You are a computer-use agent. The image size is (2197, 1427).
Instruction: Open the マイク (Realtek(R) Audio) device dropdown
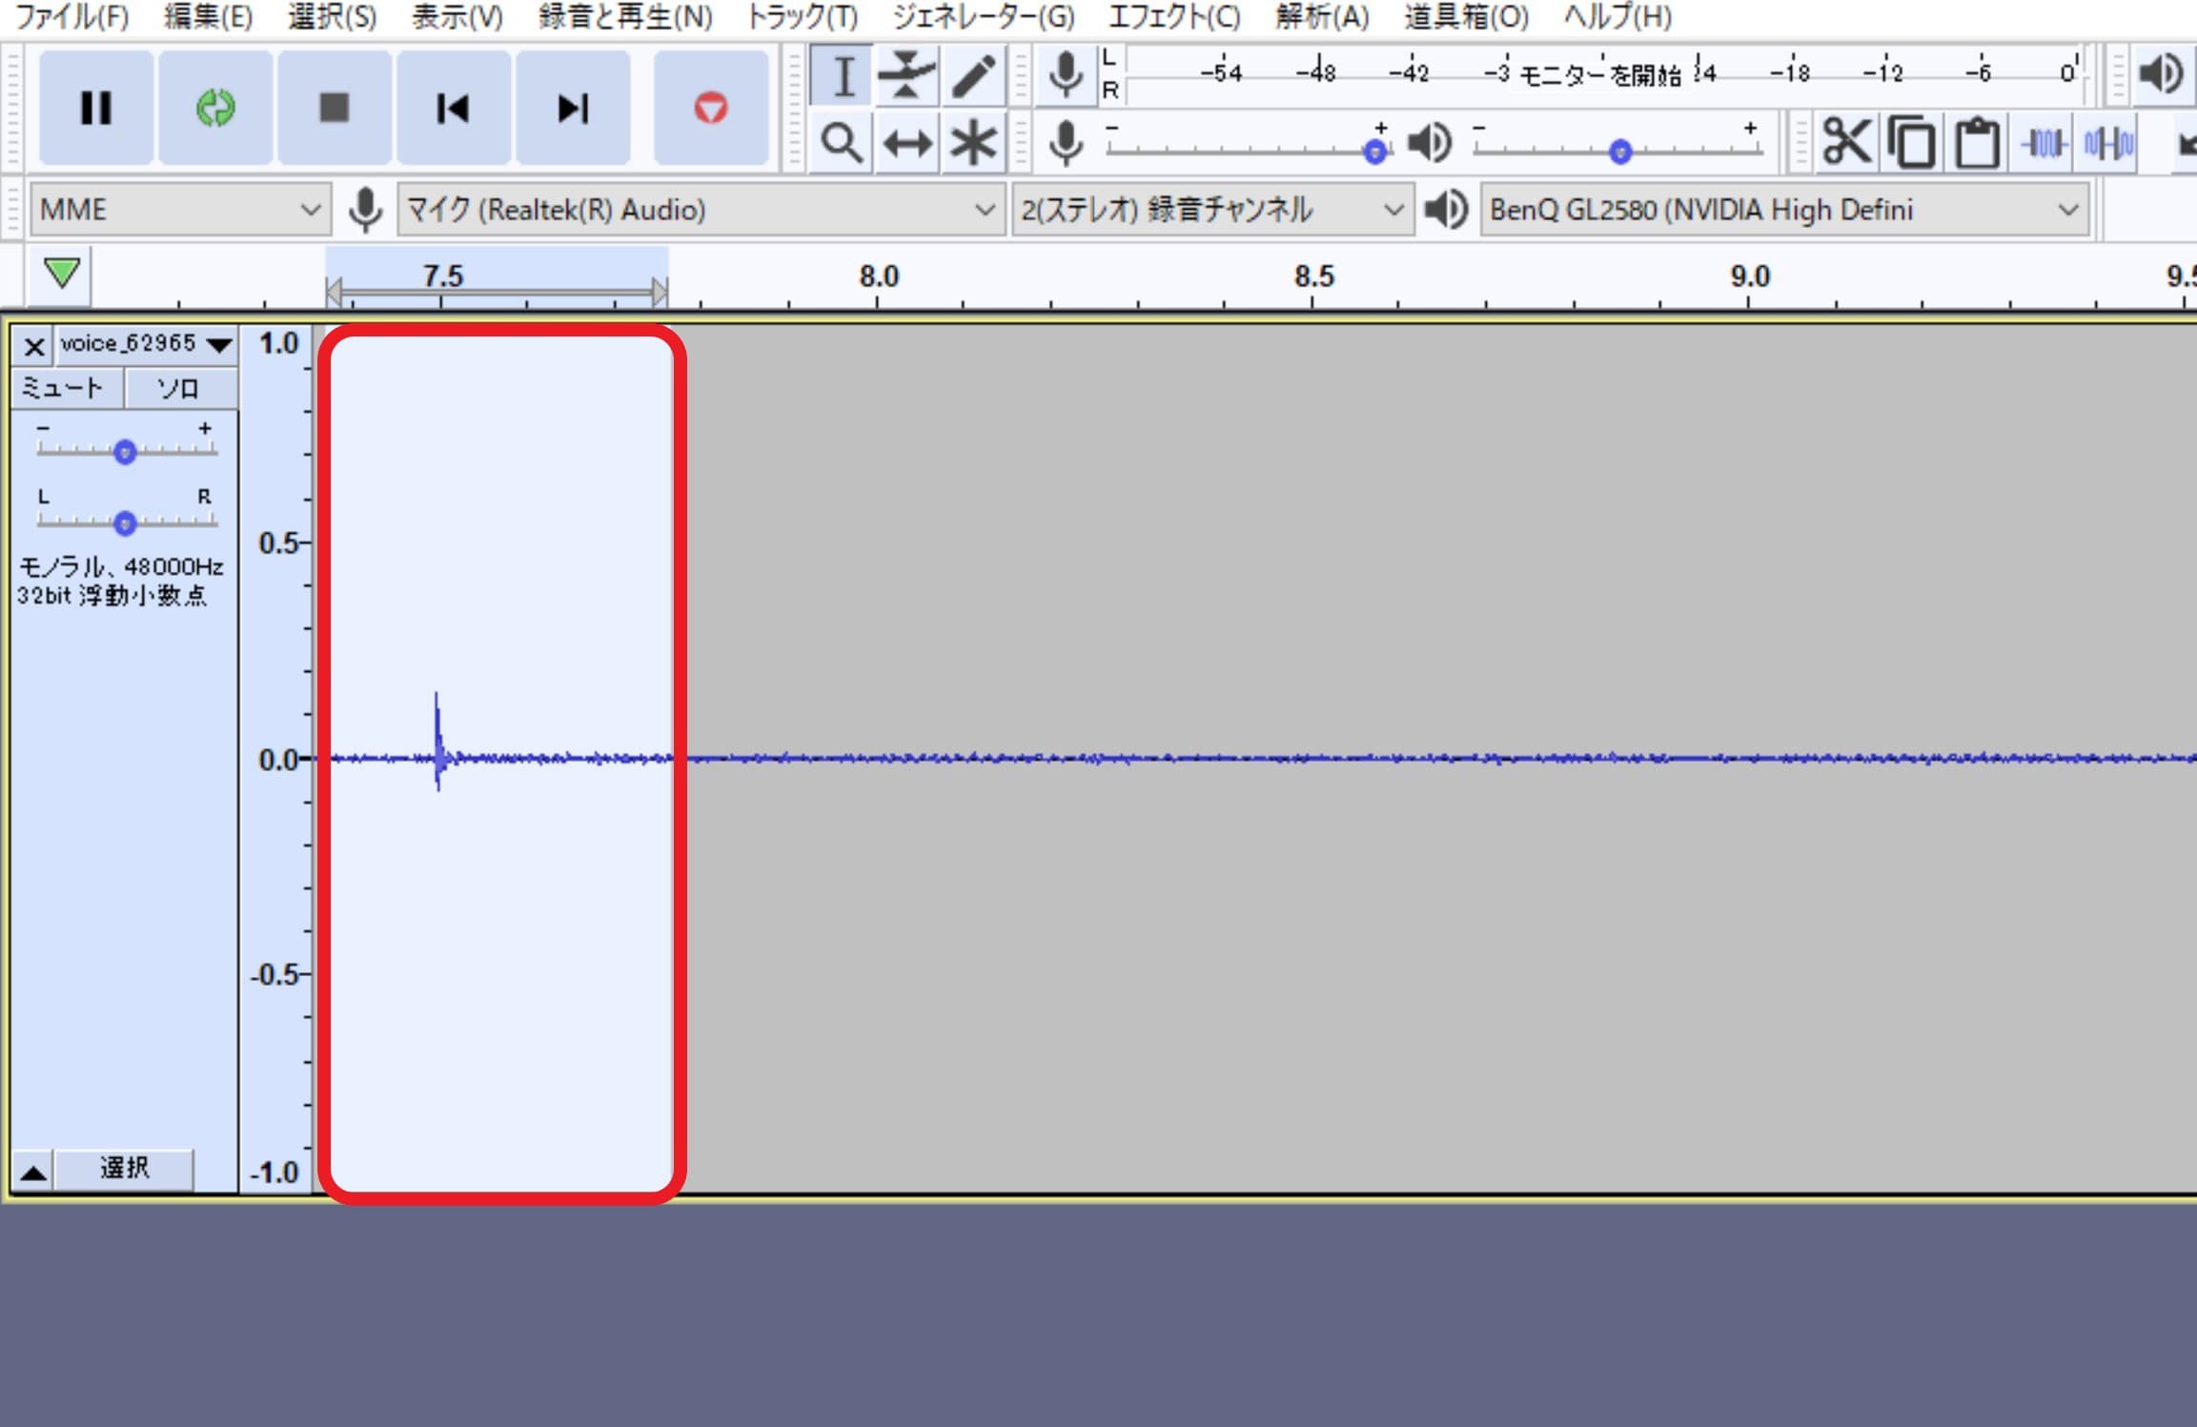point(701,210)
